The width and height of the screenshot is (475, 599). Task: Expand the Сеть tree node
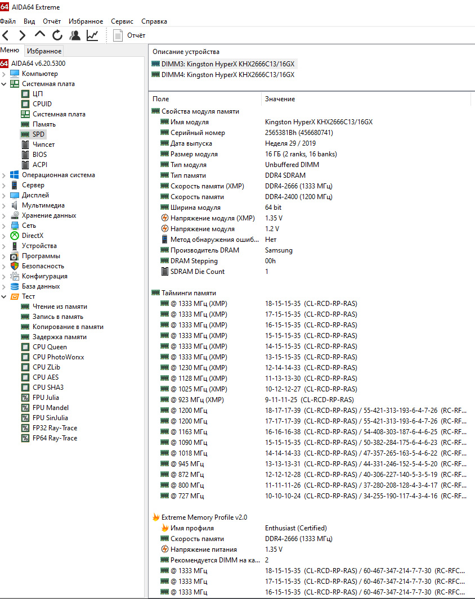pyautogui.click(x=4, y=226)
